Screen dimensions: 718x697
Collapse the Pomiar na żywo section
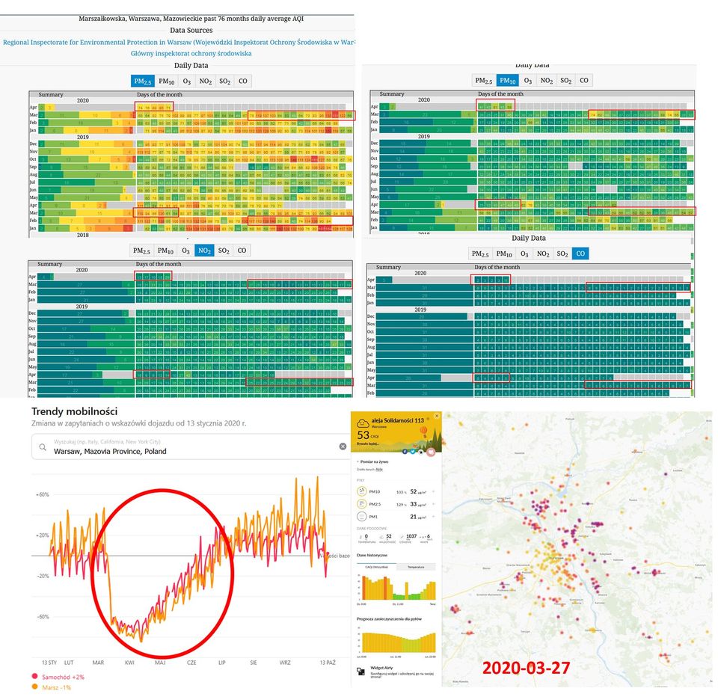point(358,462)
